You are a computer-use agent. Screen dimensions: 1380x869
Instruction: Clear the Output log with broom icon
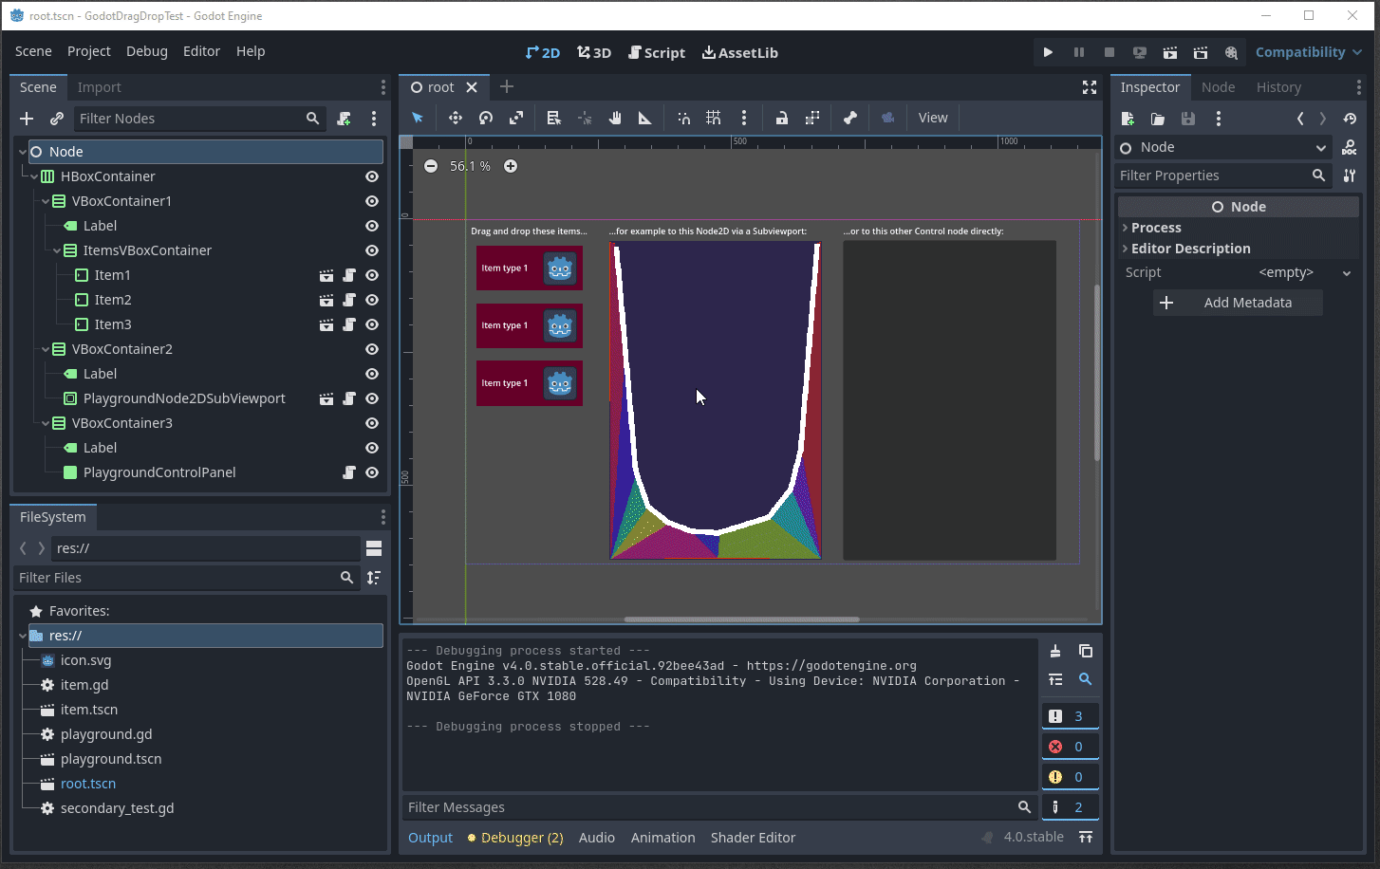click(1055, 651)
